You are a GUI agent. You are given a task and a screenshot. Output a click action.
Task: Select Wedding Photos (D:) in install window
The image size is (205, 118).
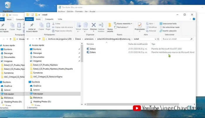click(x=42, y=101)
